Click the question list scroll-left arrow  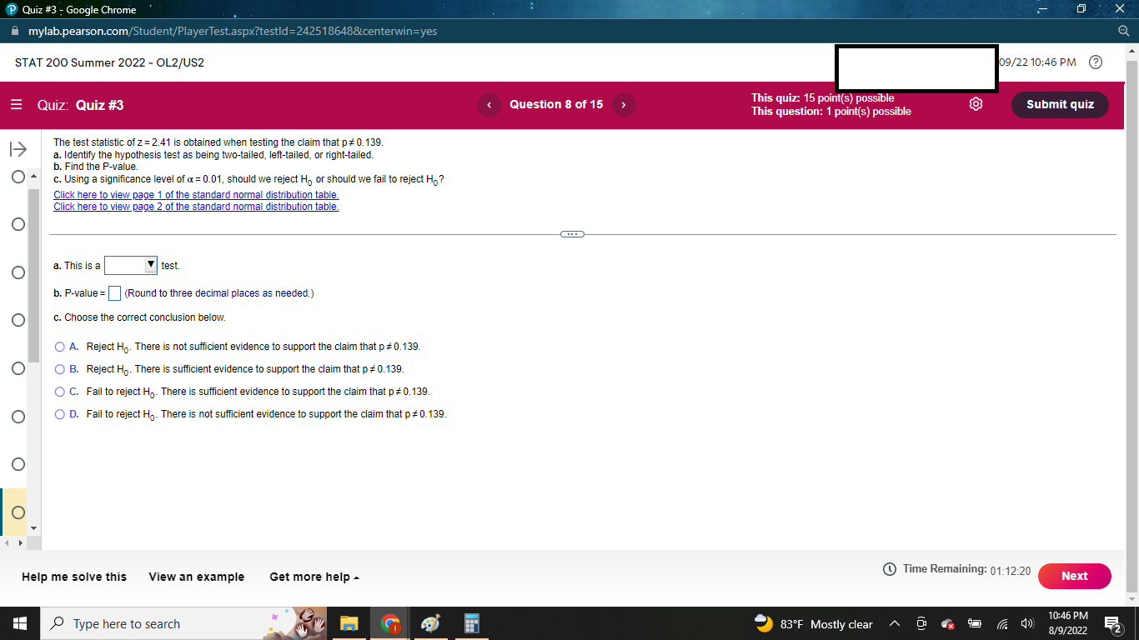pyautogui.click(x=8, y=543)
